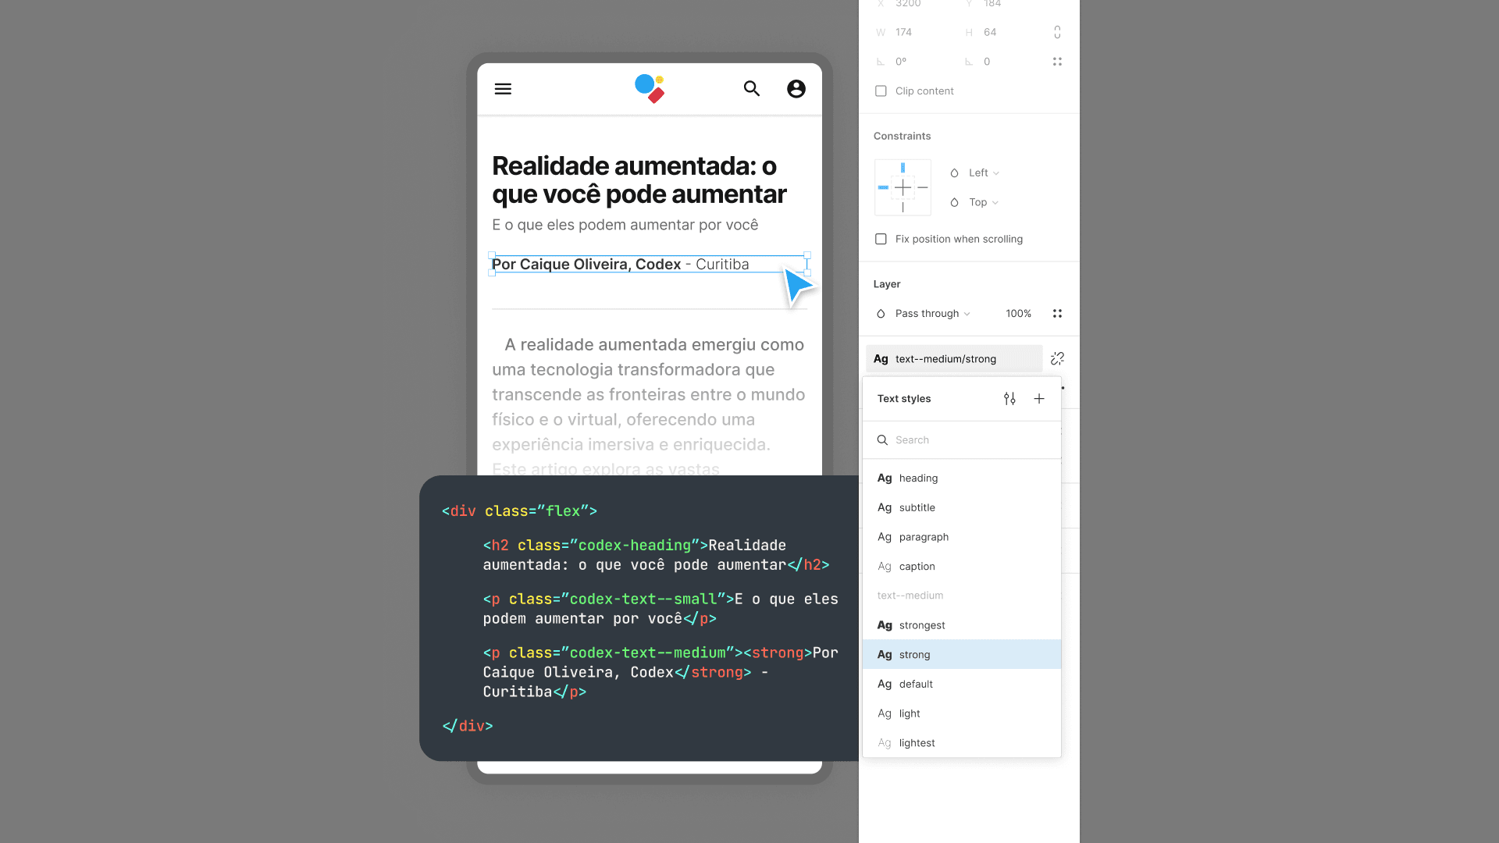This screenshot has height=843, width=1499.
Task: Enable Fix position when scrolling checkbox
Action: click(x=880, y=239)
